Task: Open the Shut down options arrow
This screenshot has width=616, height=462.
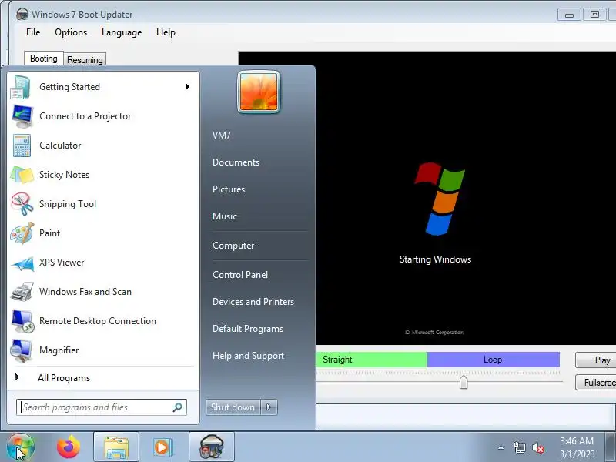Action: point(269,407)
